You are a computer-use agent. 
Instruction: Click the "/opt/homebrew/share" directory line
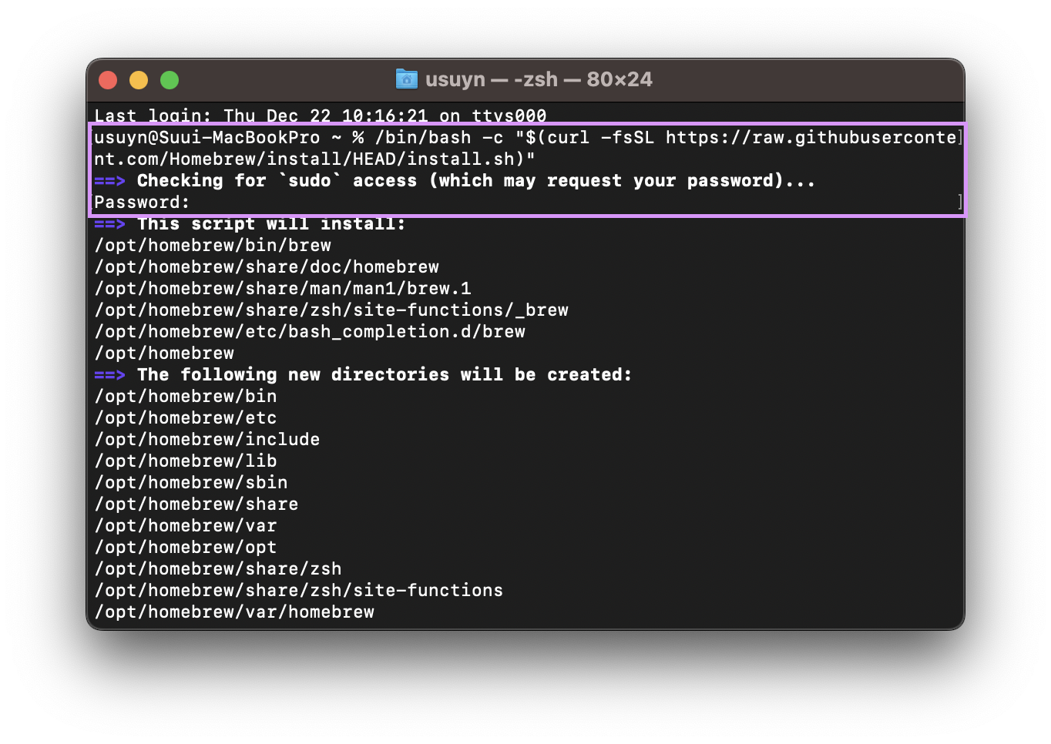(x=196, y=504)
